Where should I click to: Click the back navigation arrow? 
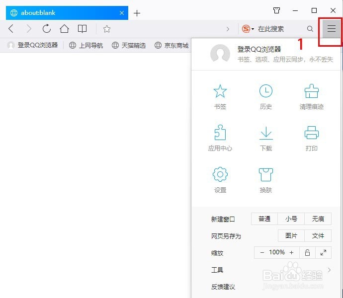click(x=11, y=29)
